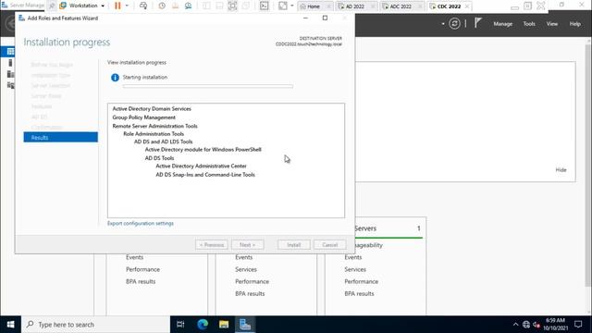Click the full screen mode icon in VMware toolbar
This screenshot has height=333, width=592.
point(232,6)
